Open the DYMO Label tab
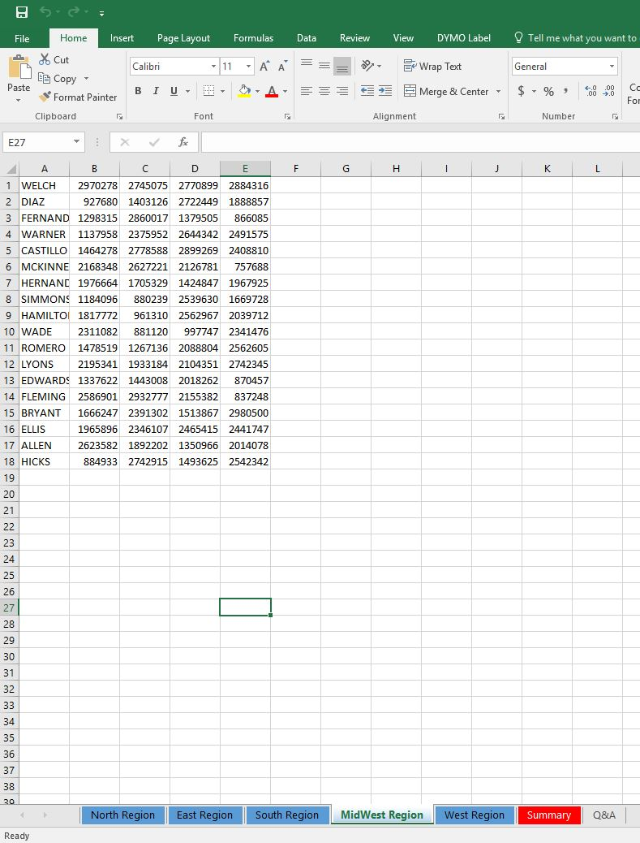640x843 pixels. 464,38
